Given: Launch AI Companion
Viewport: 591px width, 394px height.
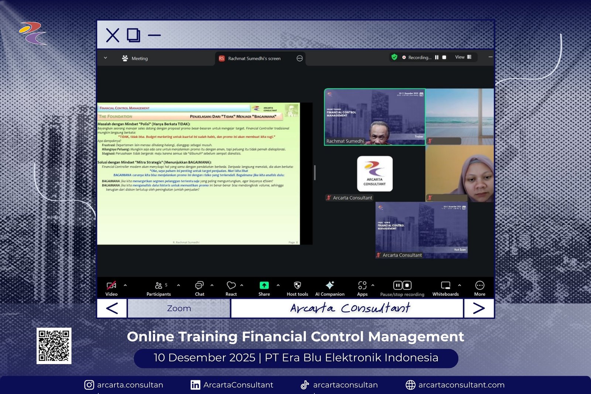Looking at the screenshot, I should (330, 285).
